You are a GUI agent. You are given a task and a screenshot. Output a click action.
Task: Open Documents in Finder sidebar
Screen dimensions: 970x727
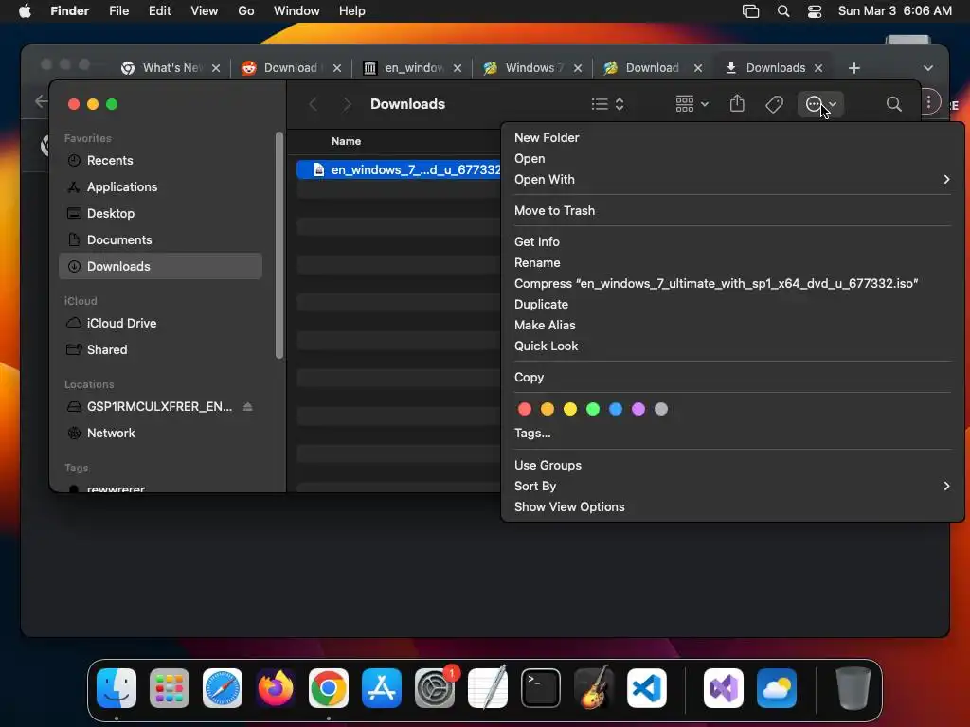(160, 239)
